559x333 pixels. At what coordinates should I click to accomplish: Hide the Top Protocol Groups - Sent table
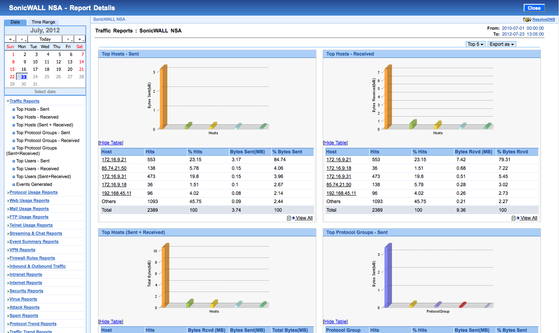tap(335, 322)
